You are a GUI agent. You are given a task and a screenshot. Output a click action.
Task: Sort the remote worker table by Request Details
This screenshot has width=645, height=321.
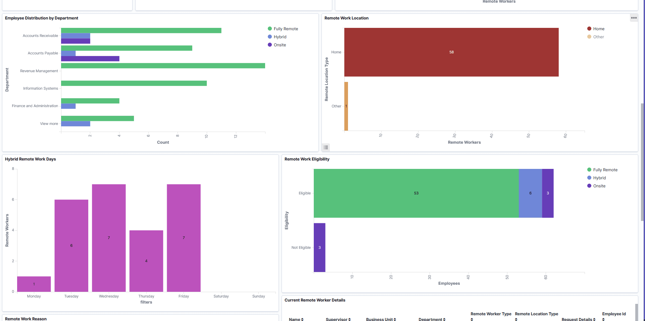(x=594, y=319)
